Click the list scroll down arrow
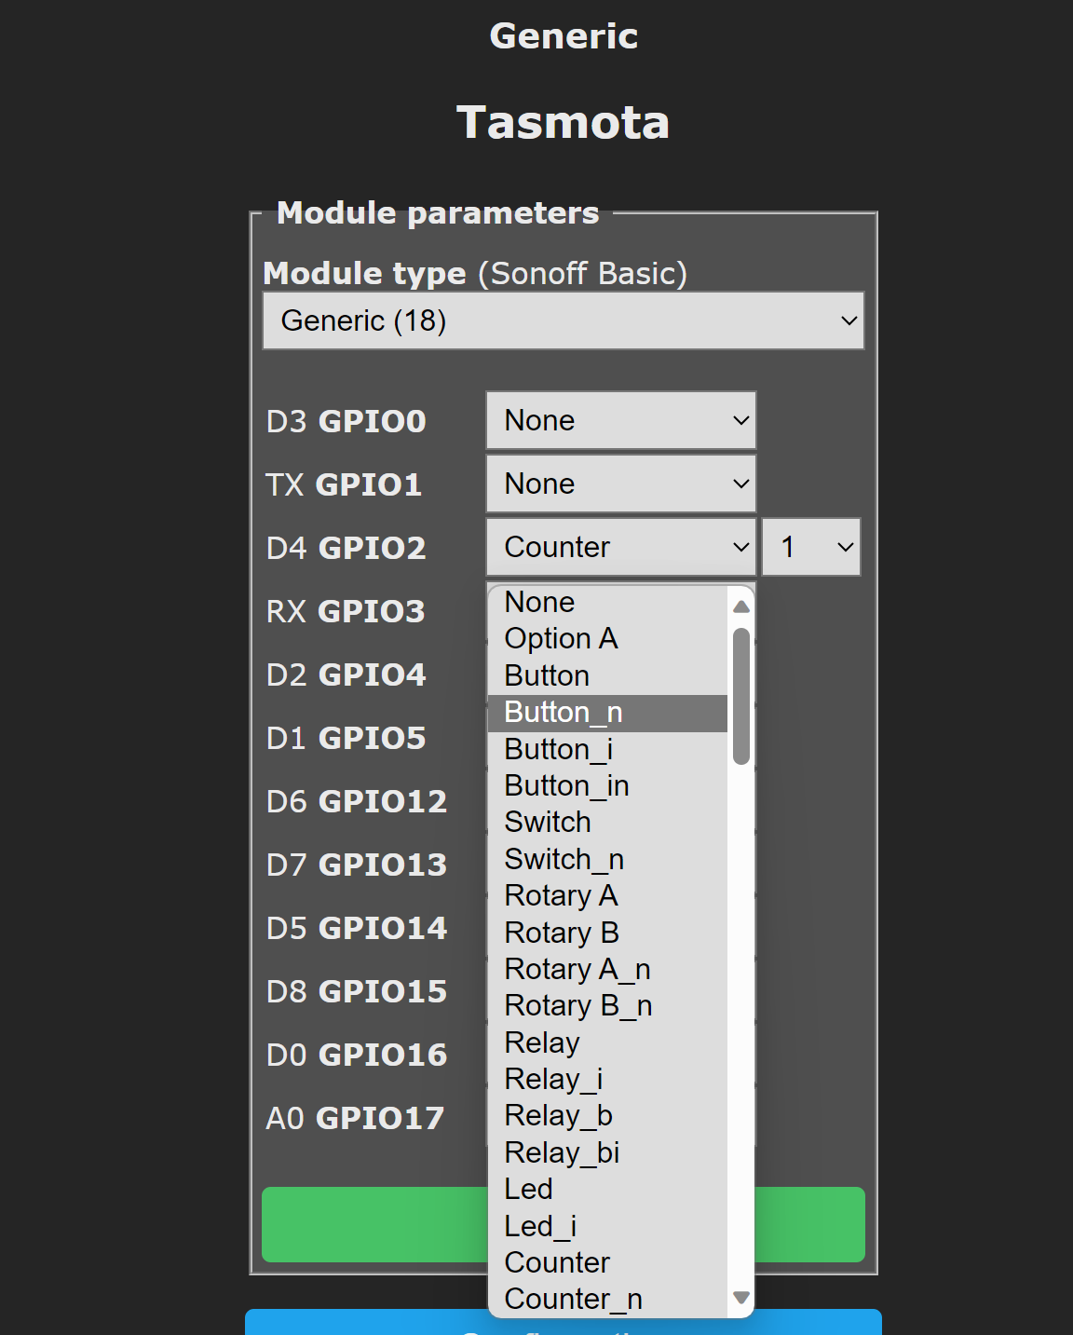This screenshot has width=1073, height=1335. (741, 1298)
